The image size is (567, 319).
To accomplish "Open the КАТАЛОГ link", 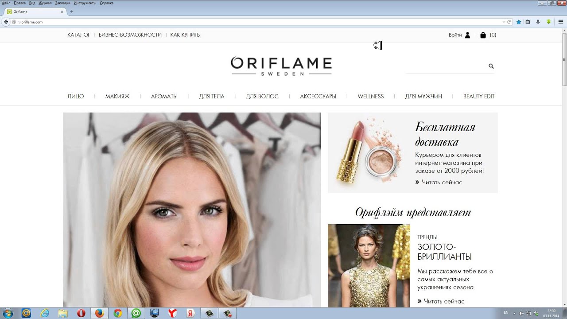I will (79, 35).
